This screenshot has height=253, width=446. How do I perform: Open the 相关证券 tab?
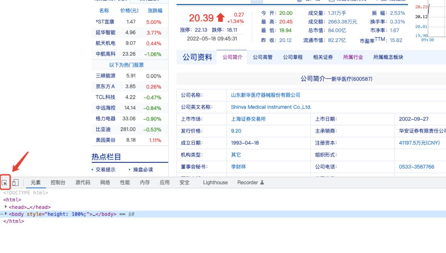point(322,57)
